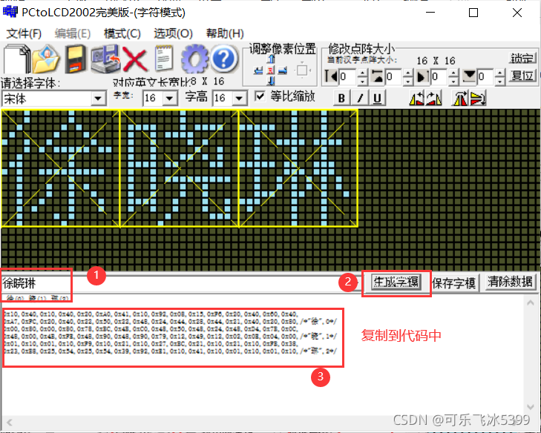This screenshot has width=541, height=433.
Task: Click the red center reset pixel icon
Action: point(271,70)
